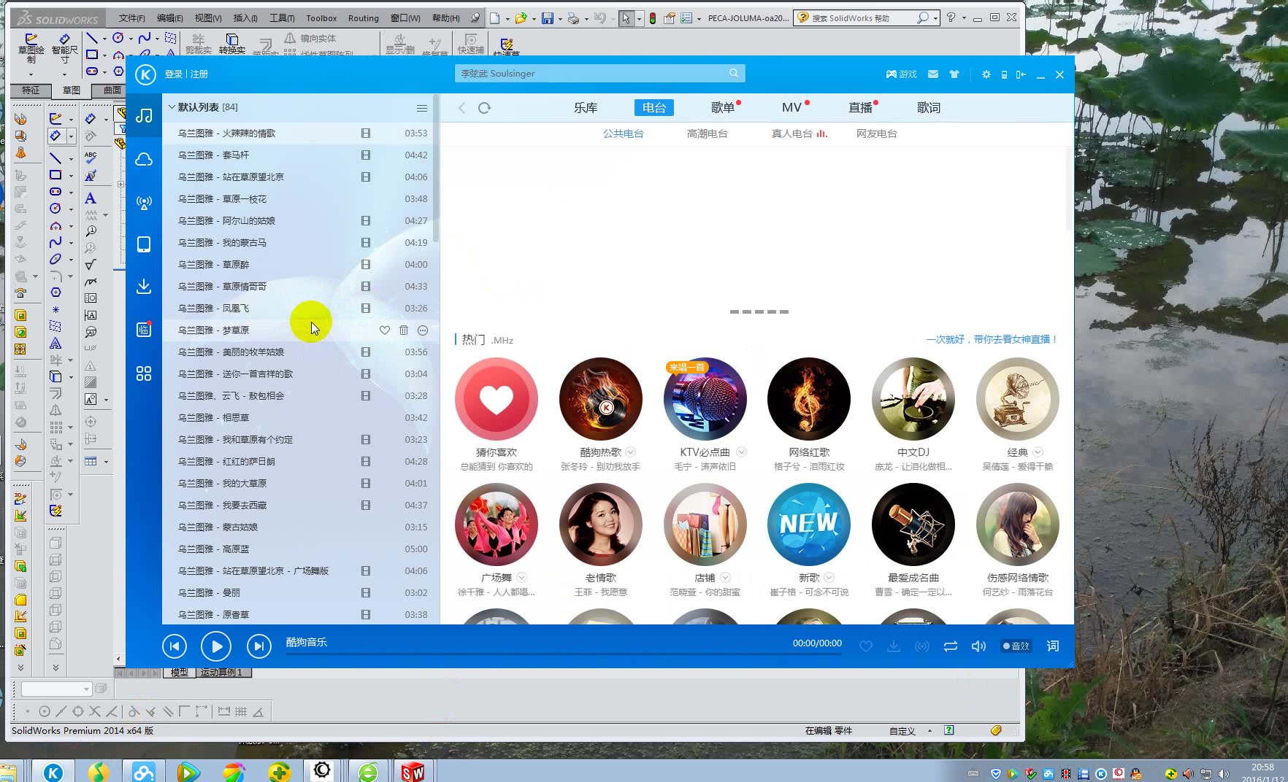This screenshot has height=782, width=1288.
Task: Open the messages envelope icon in KuGou
Action: point(933,74)
